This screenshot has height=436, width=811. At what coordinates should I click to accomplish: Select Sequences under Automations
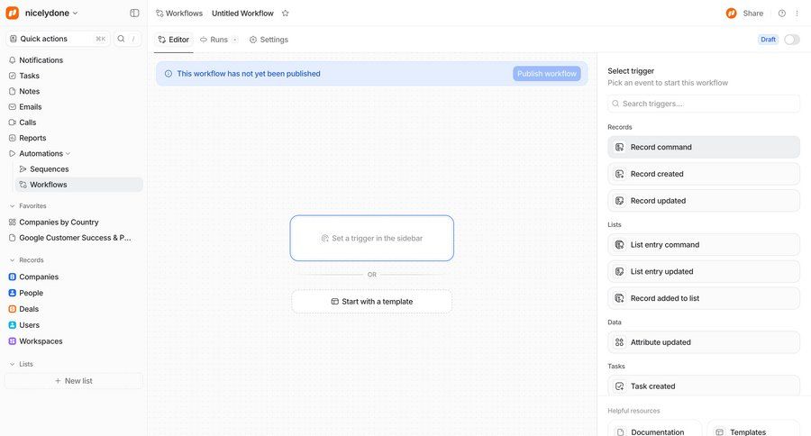point(49,169)
